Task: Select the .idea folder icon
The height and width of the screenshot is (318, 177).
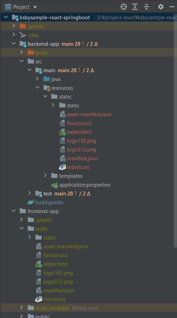Action: pyautogui.click(x=22, y=35)
